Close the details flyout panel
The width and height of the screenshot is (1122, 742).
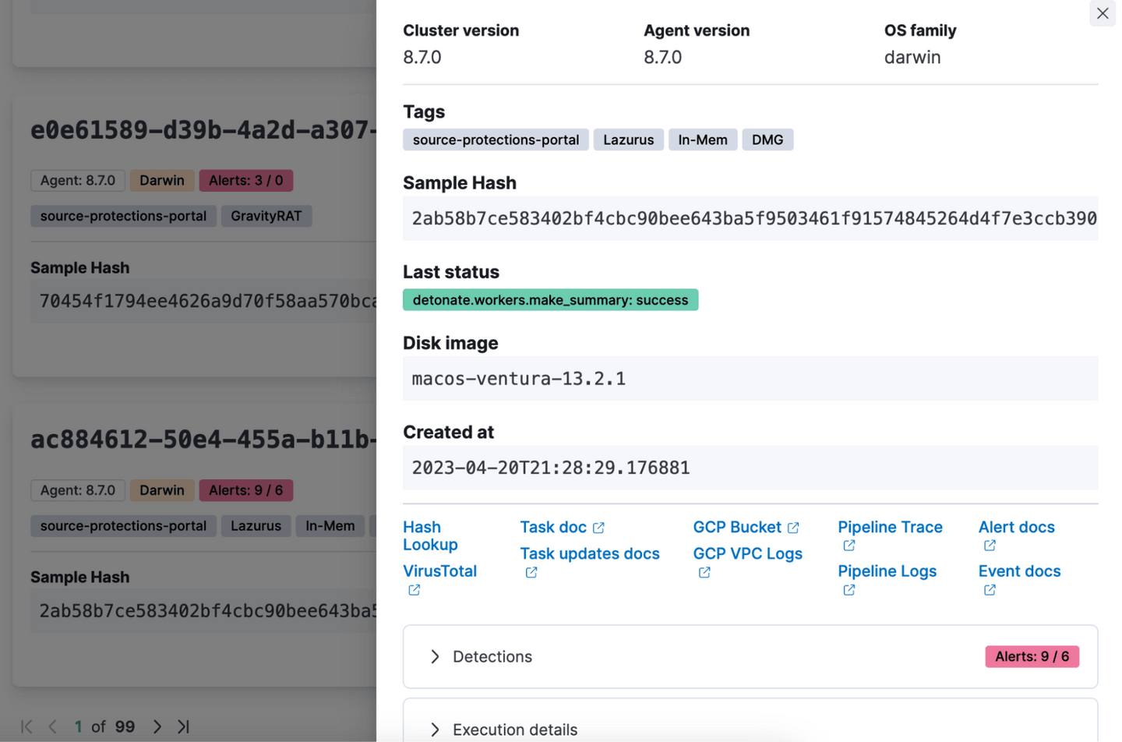(1102, 13)
